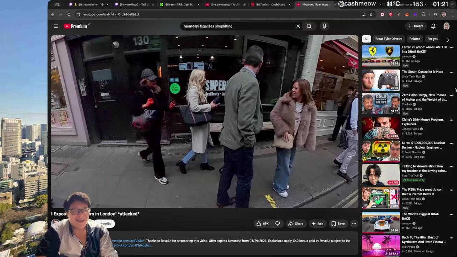The width and height of the screenshot is (457, 257).
Task: Open the Create menu
Action: (x=416, y=26)
